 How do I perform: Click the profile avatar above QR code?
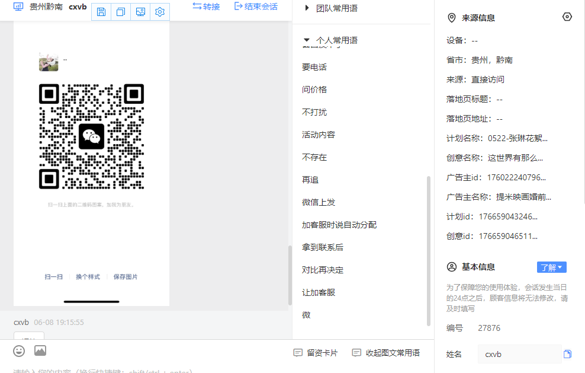pos(49,62)
